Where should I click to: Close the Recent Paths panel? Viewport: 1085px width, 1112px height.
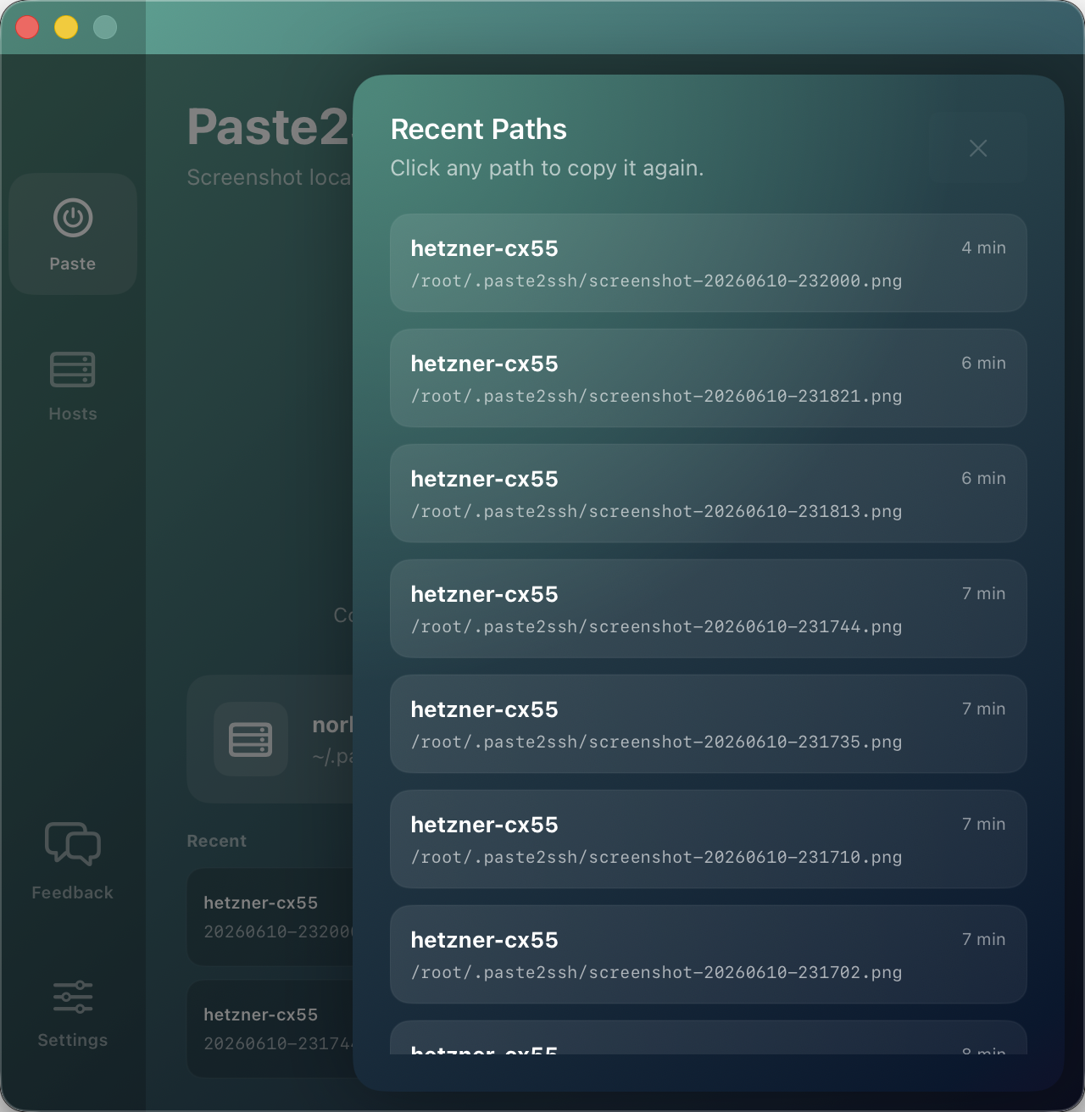pos(978,148)
